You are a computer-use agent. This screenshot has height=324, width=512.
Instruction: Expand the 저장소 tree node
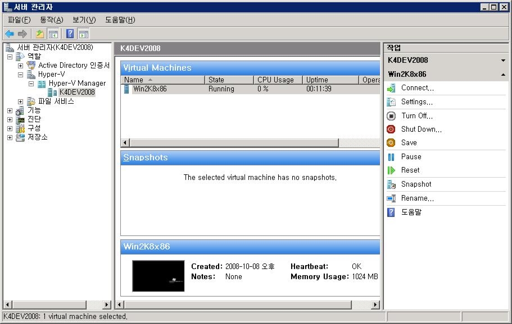[10, 137]
